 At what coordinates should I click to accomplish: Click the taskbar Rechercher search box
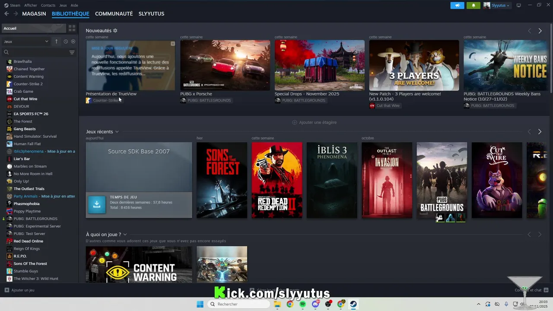[x=238, y=304]
